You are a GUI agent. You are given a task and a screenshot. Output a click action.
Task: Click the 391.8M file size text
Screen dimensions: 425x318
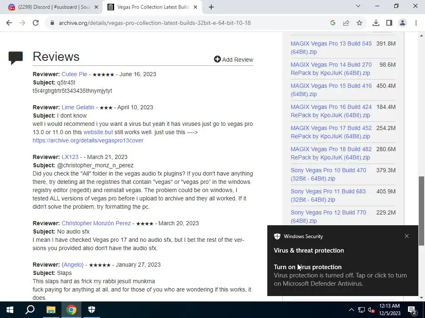pyautogui.click(x=386, y=43)
